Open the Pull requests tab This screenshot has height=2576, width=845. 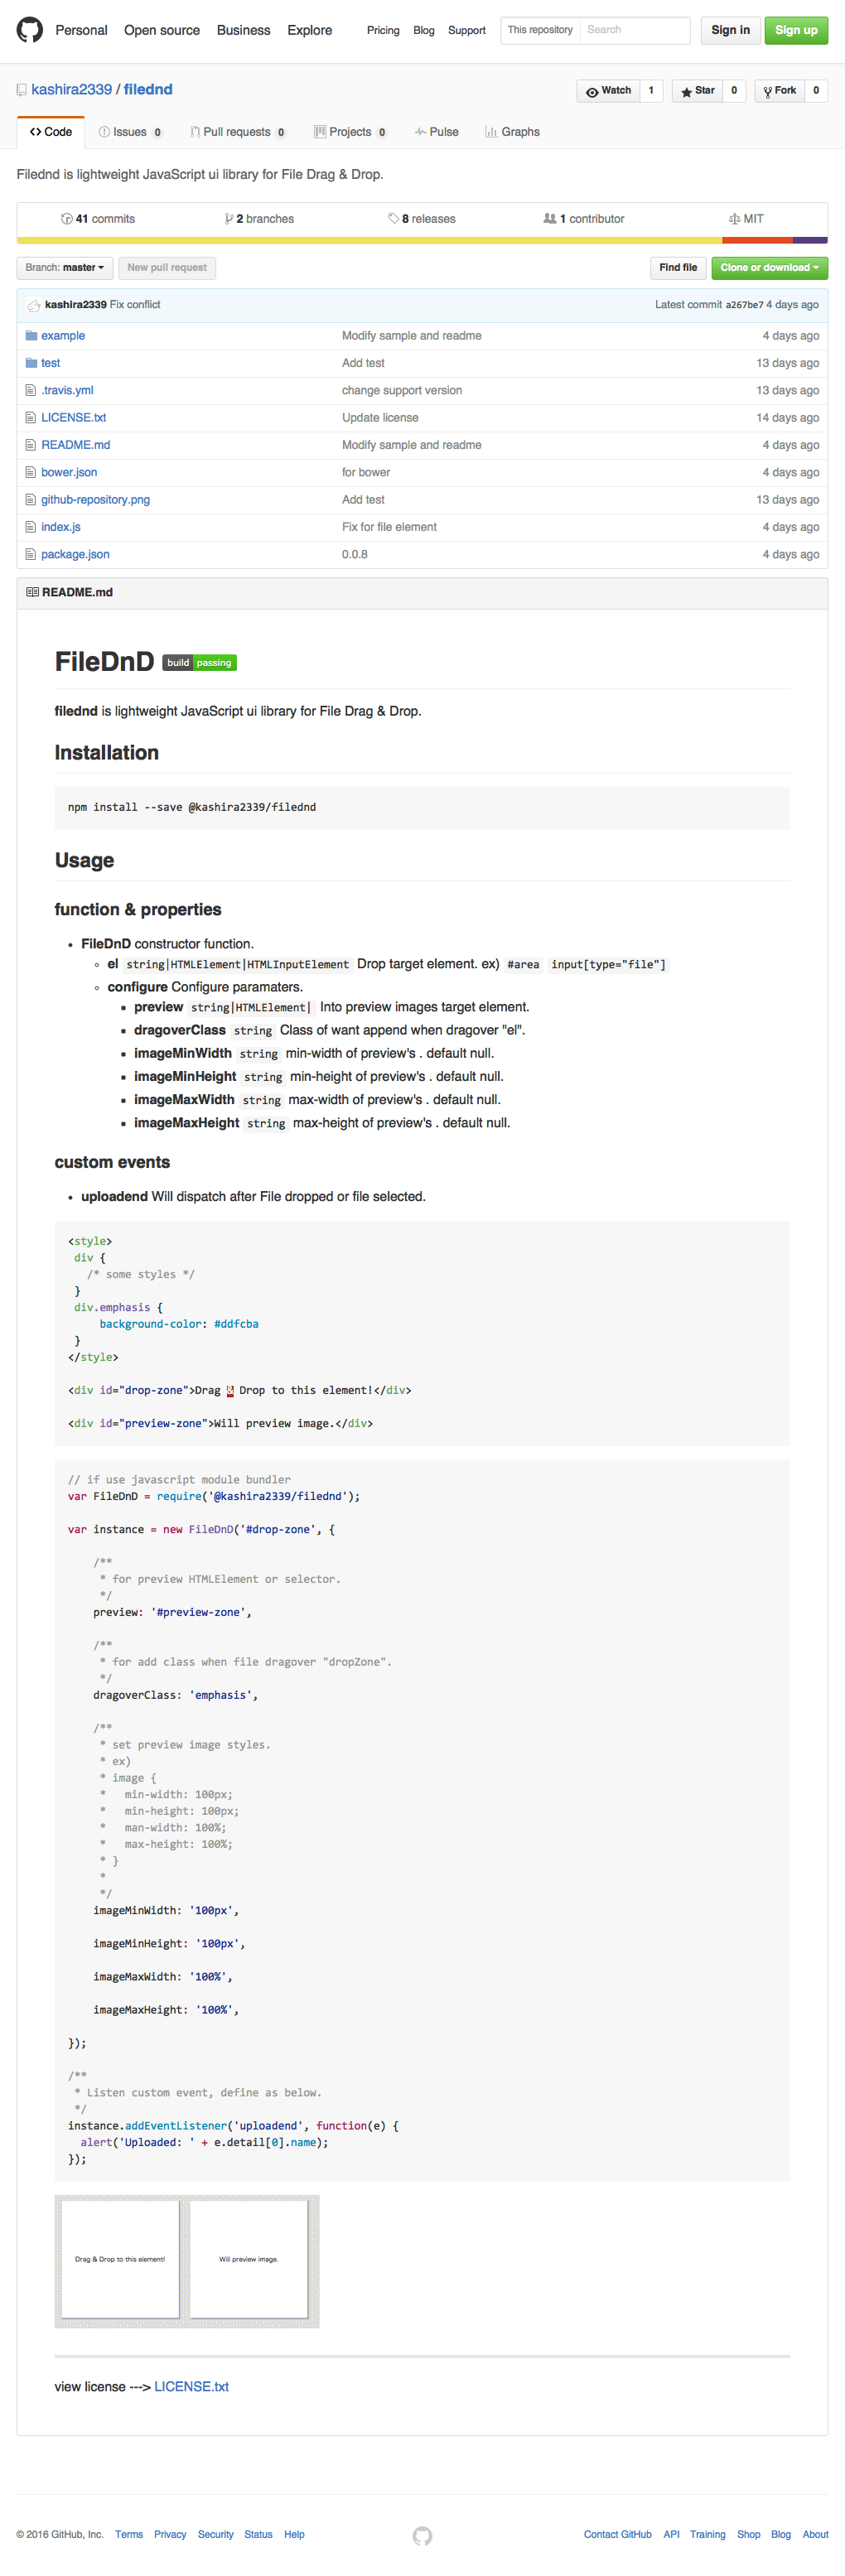tap(237, 131)
